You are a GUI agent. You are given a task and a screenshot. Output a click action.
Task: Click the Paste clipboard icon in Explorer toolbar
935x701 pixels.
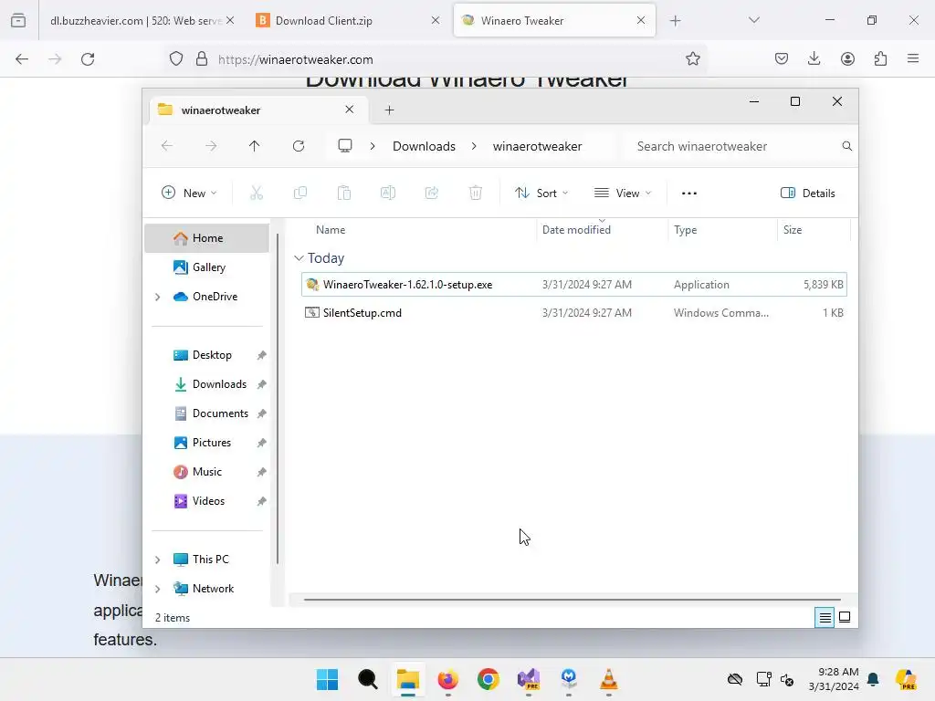click(344, 194)
